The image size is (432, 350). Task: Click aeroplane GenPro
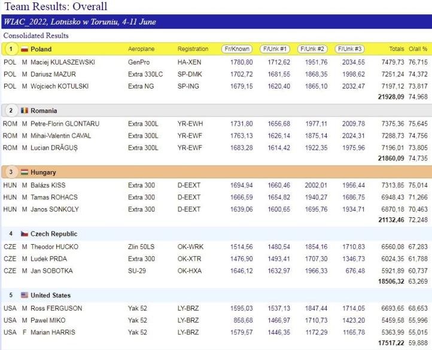pyautogui.click(x=139, y=62)
